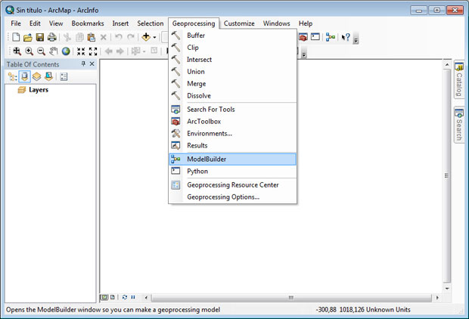Expand Tools toolbar overflow options
Viewport: 469px width, 319px height.
(304, 54)
